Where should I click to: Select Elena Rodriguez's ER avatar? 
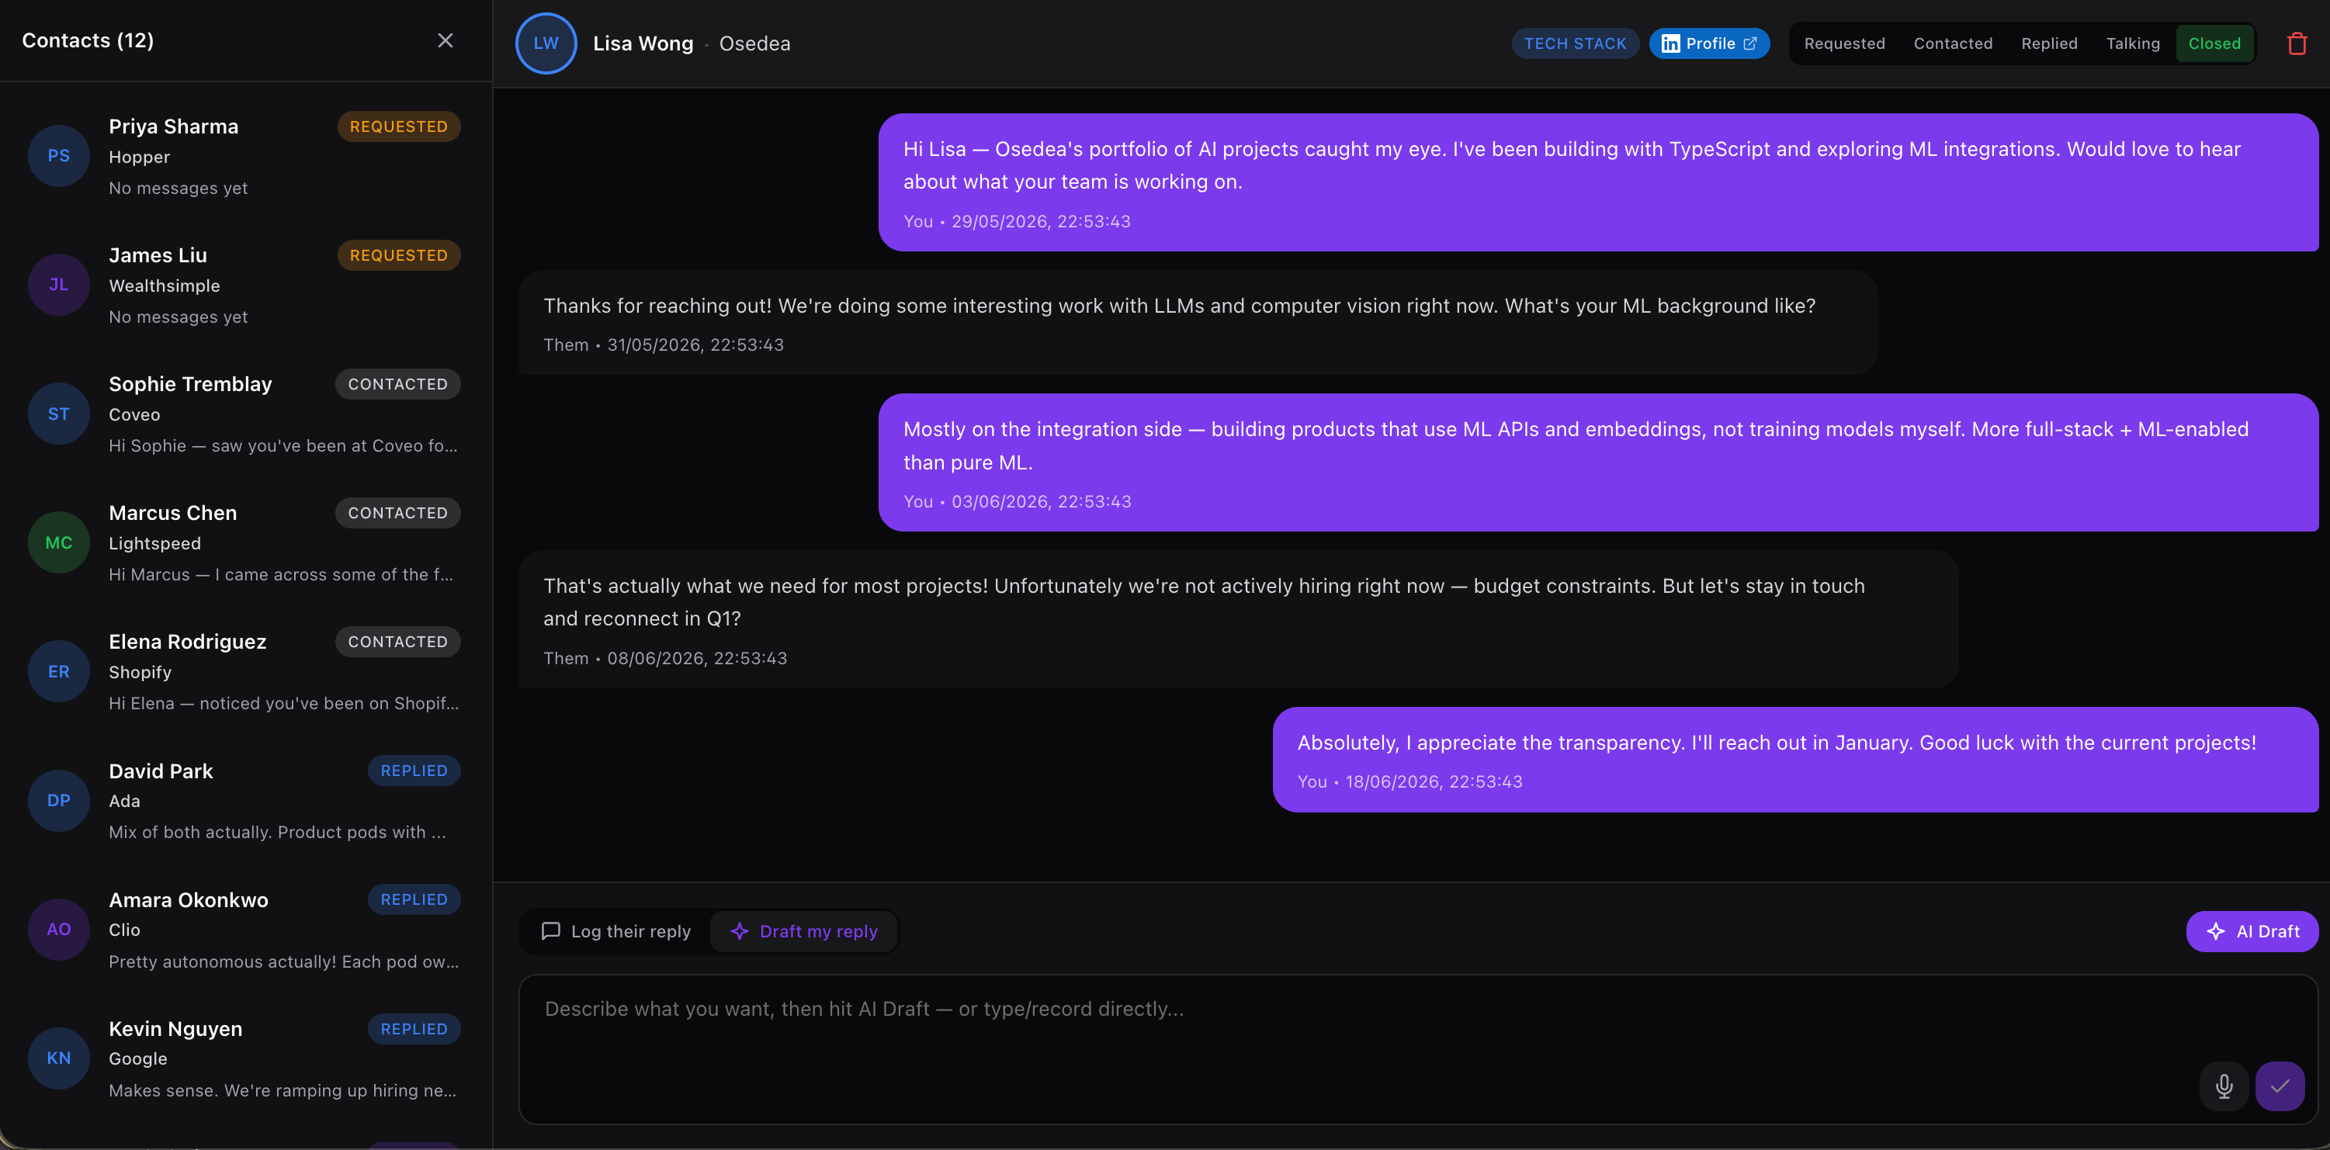tap(59, 672)
